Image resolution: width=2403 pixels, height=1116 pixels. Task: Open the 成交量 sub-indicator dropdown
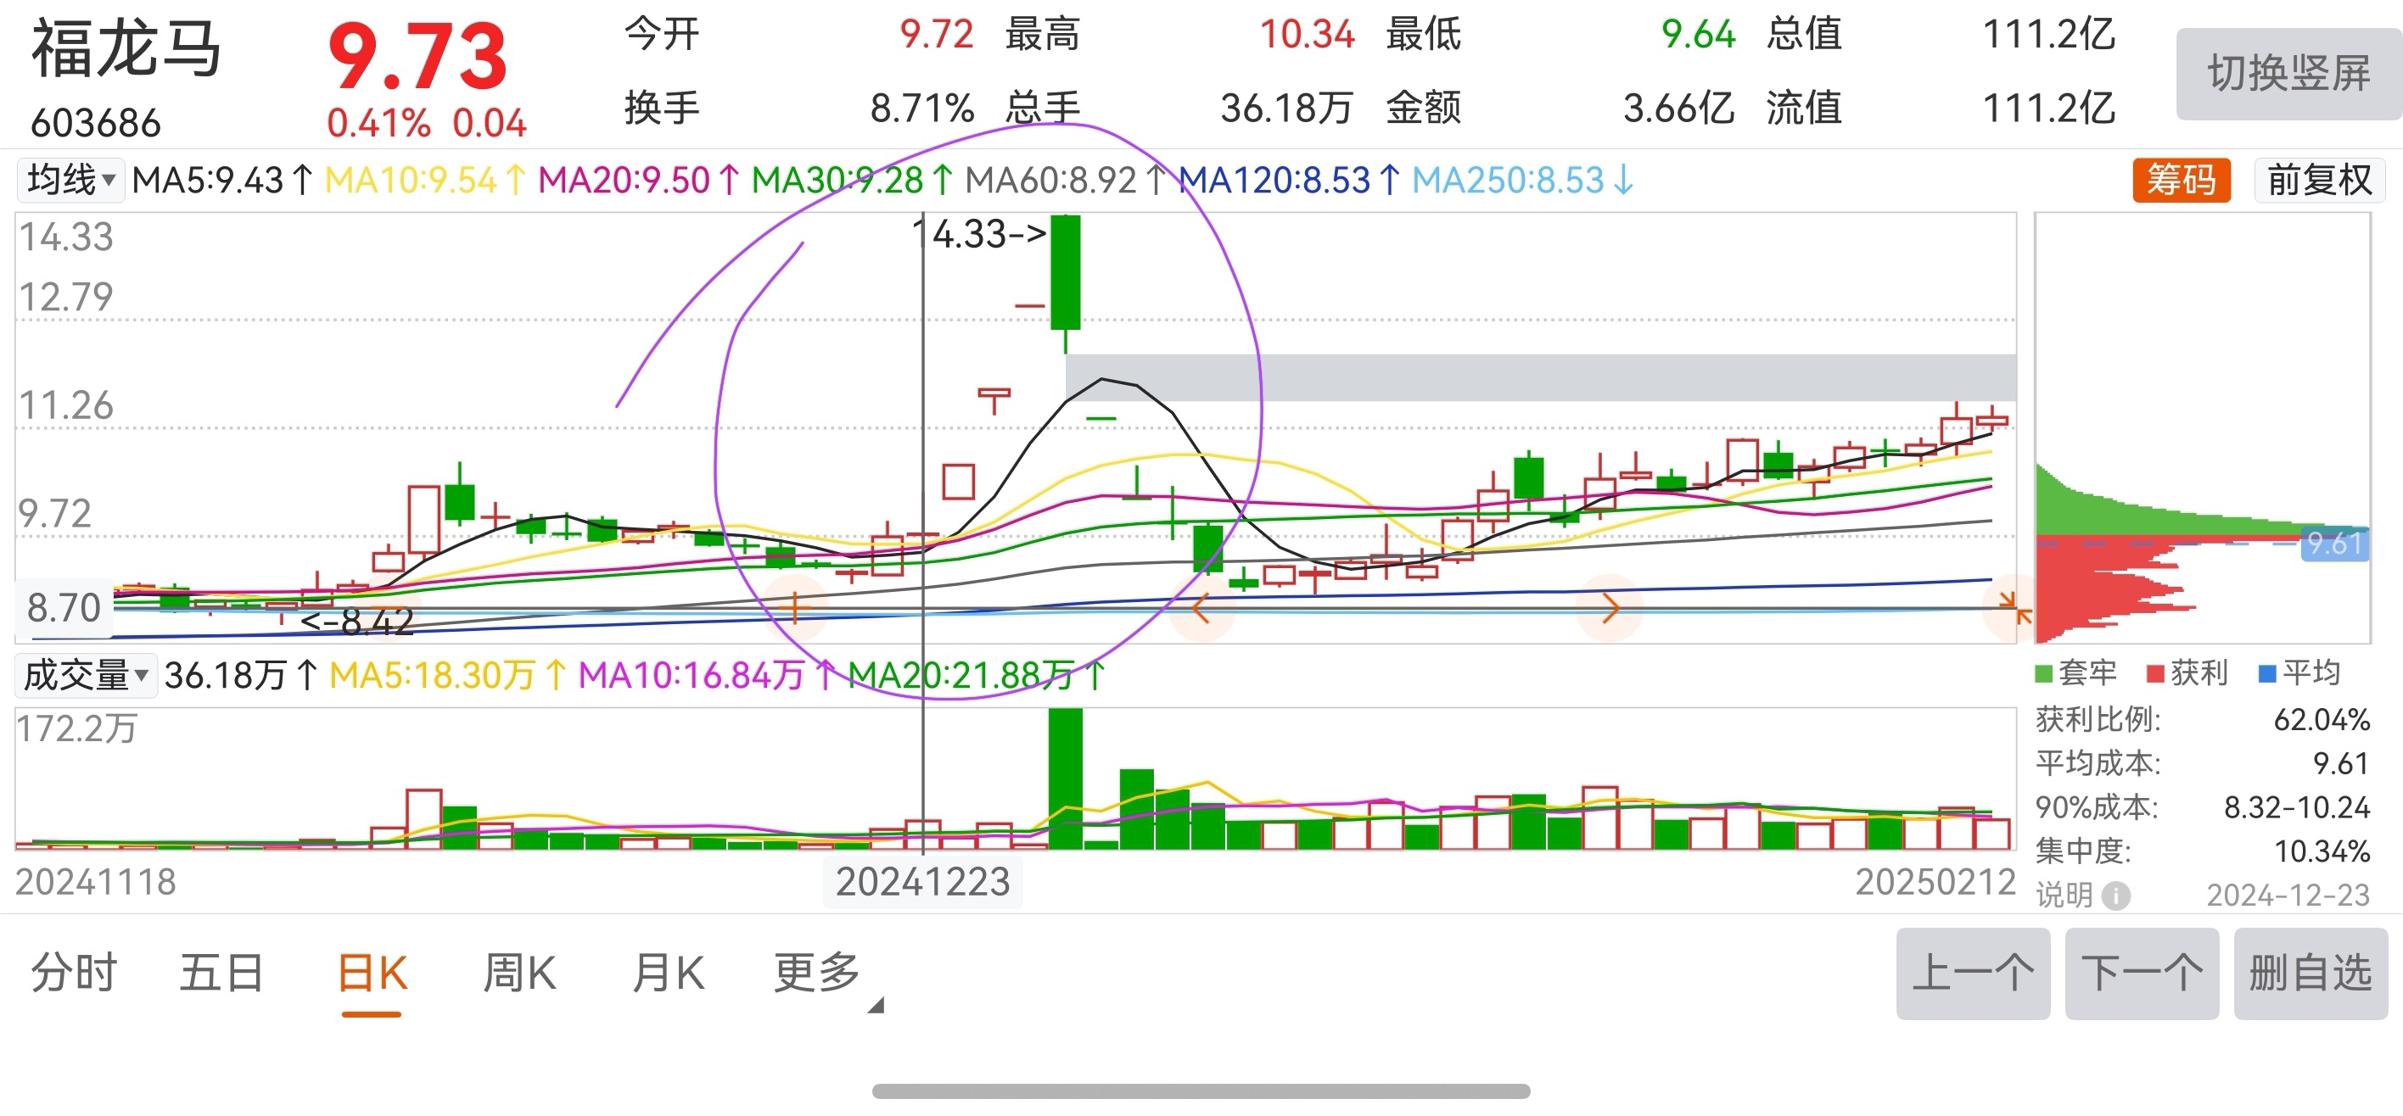[85, 675]
